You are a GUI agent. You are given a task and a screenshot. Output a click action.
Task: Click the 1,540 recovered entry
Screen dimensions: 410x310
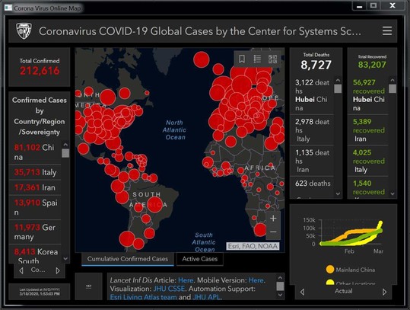(x=368, y=187)
